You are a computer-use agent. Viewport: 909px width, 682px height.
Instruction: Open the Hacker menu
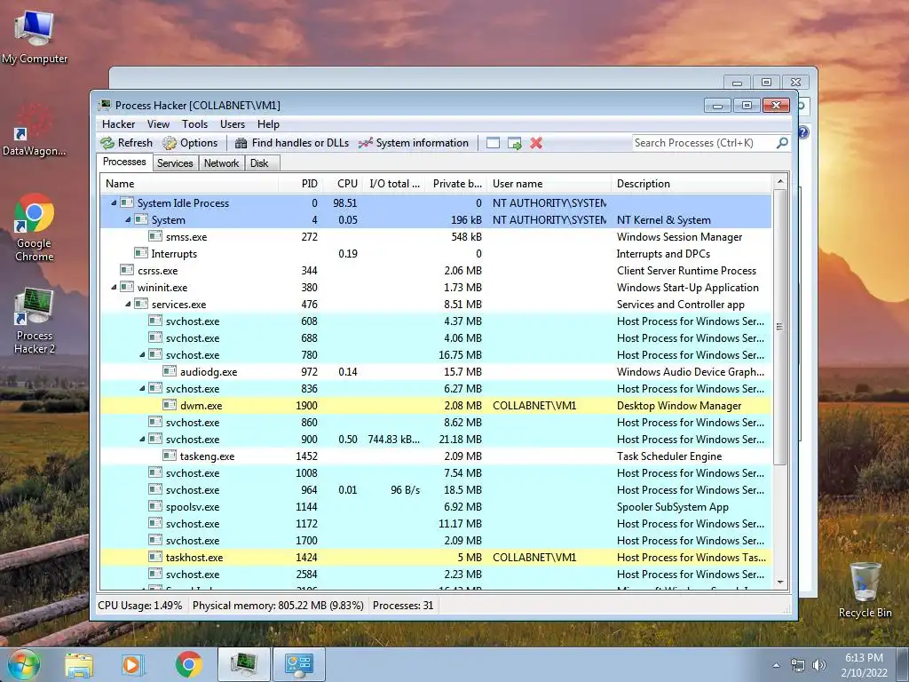pos(118,124)
